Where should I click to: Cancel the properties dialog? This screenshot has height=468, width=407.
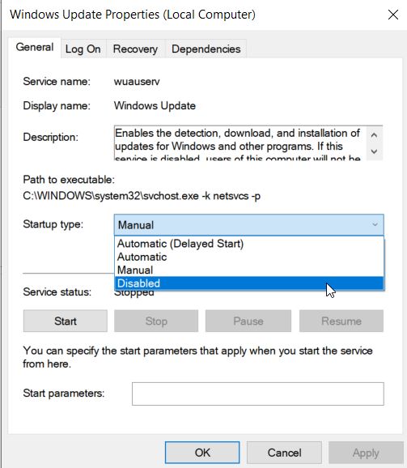[284, 453]
